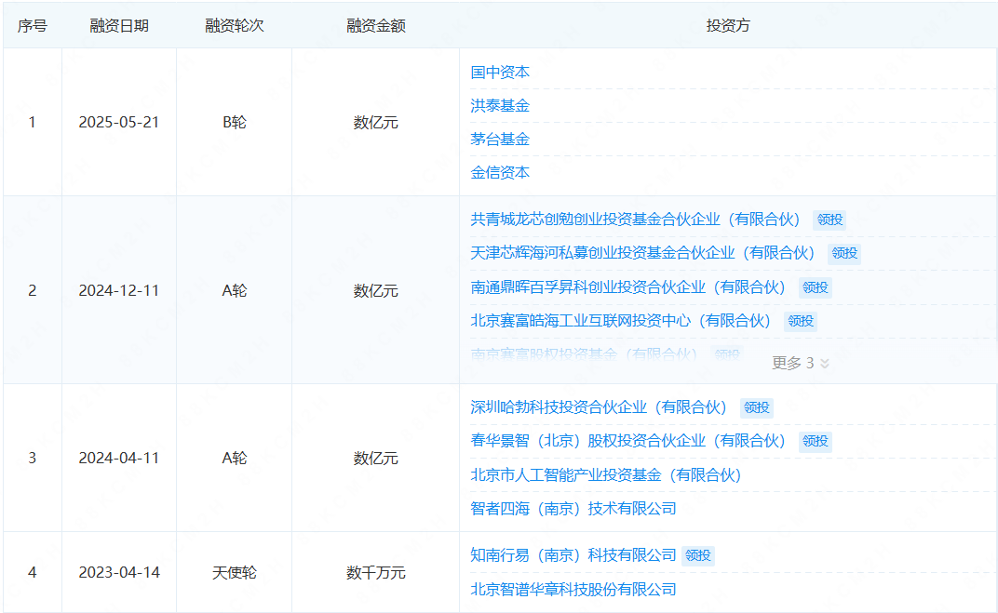Open 北京市人工智能产业投资基金 link
Screen dimensions: 998x613
606,475
